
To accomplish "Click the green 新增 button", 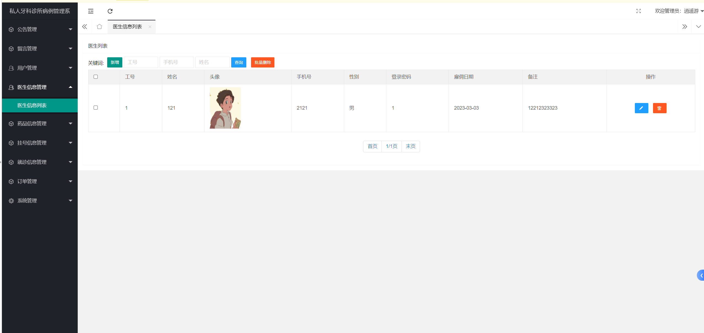I will point(115,63).
